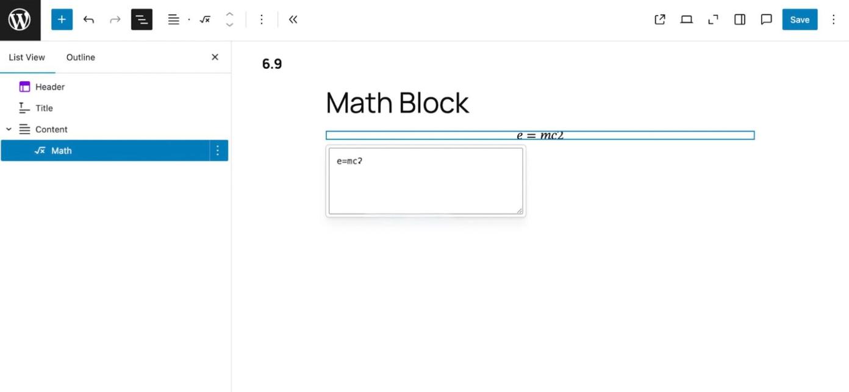Click the WordPress logo
The height and width of the screenshot is (392, 849).
[x=20, y=20]
